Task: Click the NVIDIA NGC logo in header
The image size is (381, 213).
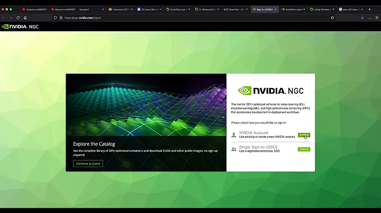Action: point(20,26)
